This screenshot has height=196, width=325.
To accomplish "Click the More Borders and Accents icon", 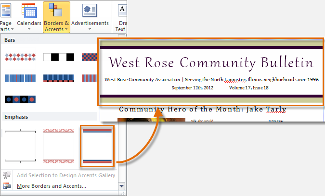I will click(7, 186).
